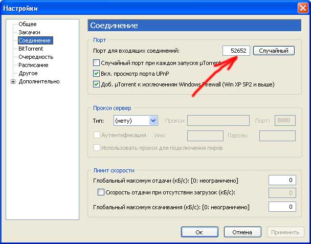The height and width of the screenshot is (244, 311).
Task: Expand the Дополнительно tree node
Action: (x=13, y=81)
